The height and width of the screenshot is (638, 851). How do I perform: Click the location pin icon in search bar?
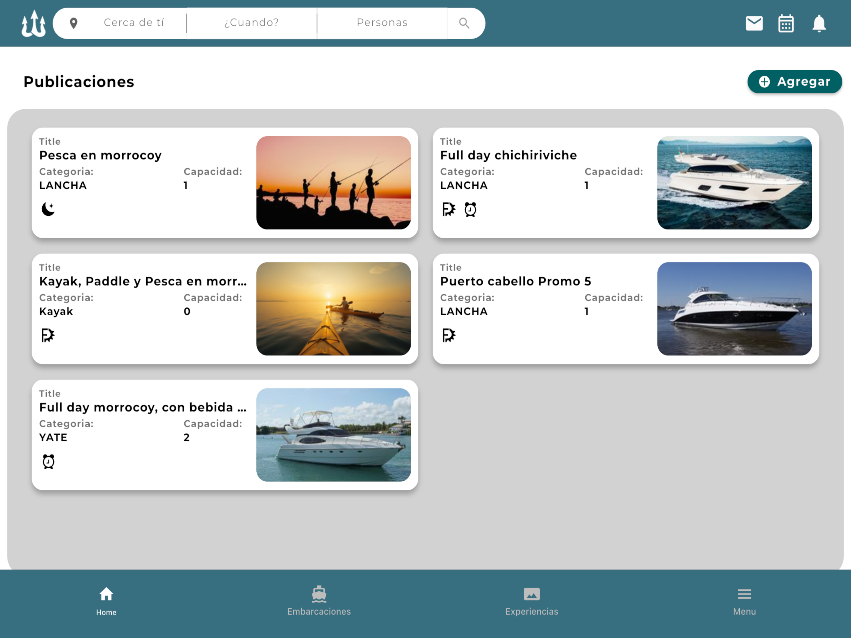(x=74, y=23)
